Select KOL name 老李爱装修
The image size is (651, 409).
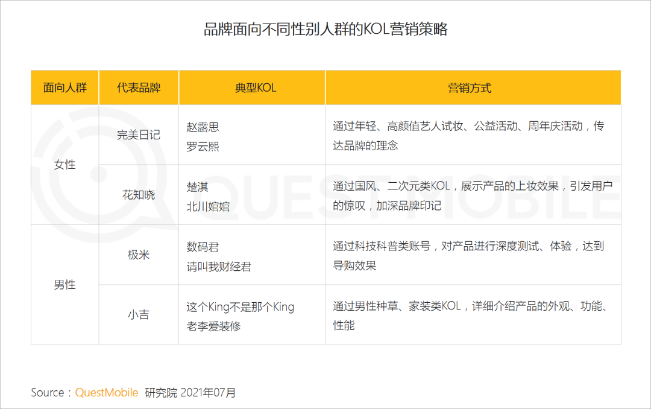pyautogui.click(x=213, y=326)
